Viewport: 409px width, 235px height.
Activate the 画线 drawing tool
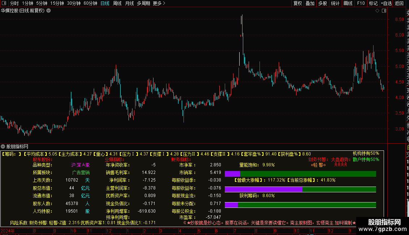[348, 3]
